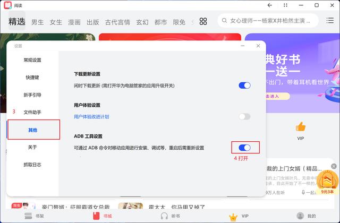The image size is (340, 223).
Task: Click the 下载更新设置 heading
Action: point(87,74)
